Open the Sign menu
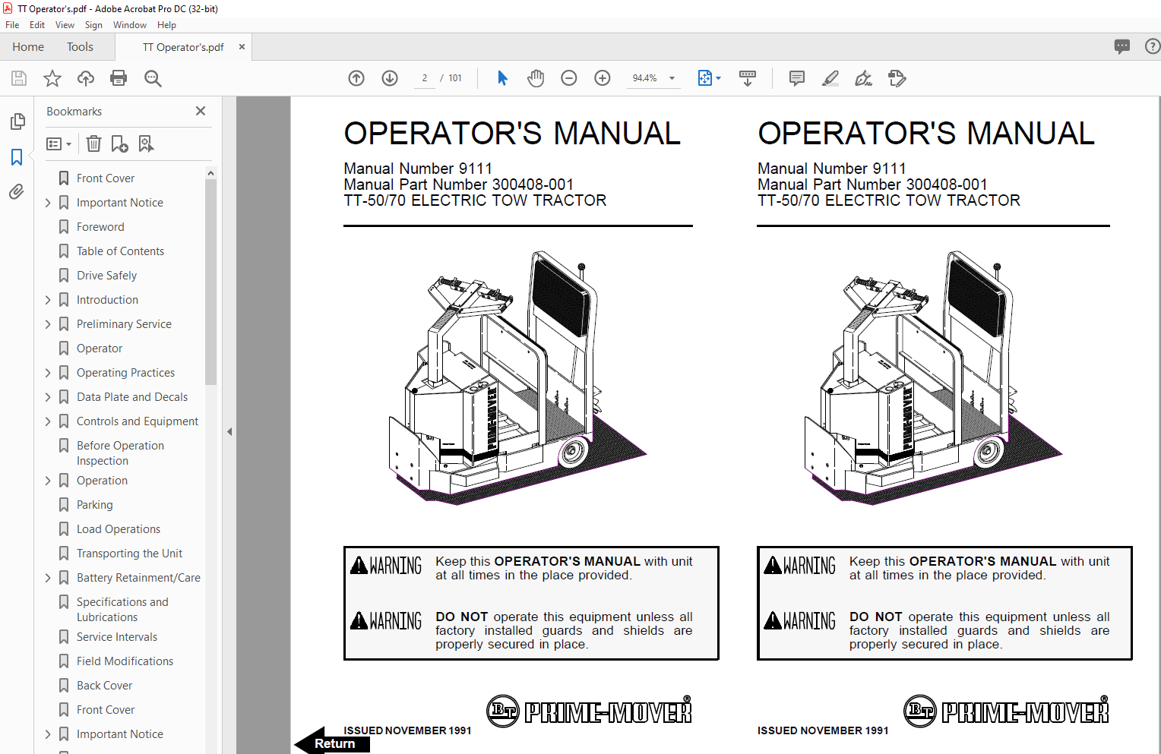 click(93, 25)
